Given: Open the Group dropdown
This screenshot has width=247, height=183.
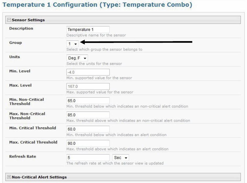Looking at the screenshot, I should [x=72, y=44].
